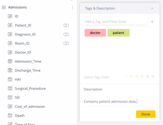Choose the yellow tag color swatch
Image resolution: width=163 pixels, height=125 pixels.
pos(132,76)
